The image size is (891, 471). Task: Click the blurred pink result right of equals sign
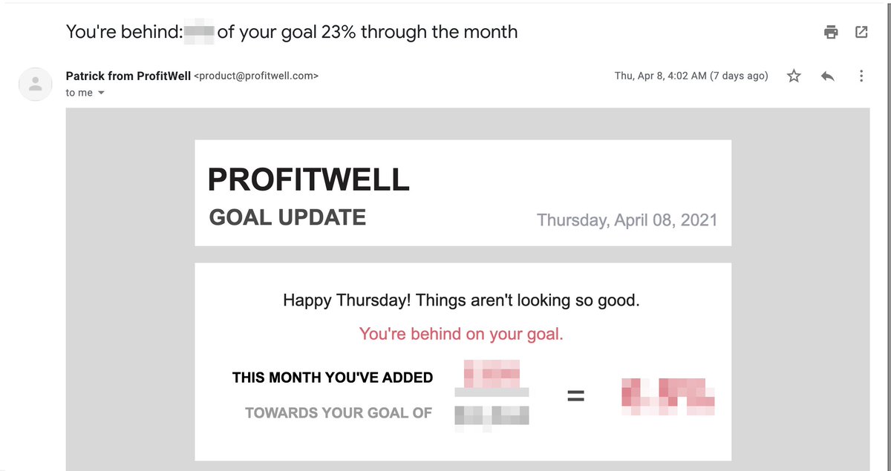point(668,396)
